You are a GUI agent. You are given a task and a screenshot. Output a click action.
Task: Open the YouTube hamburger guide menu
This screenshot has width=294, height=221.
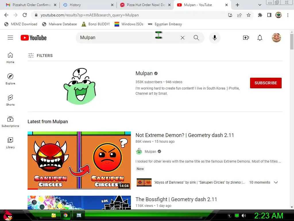[x=10, y=38]
